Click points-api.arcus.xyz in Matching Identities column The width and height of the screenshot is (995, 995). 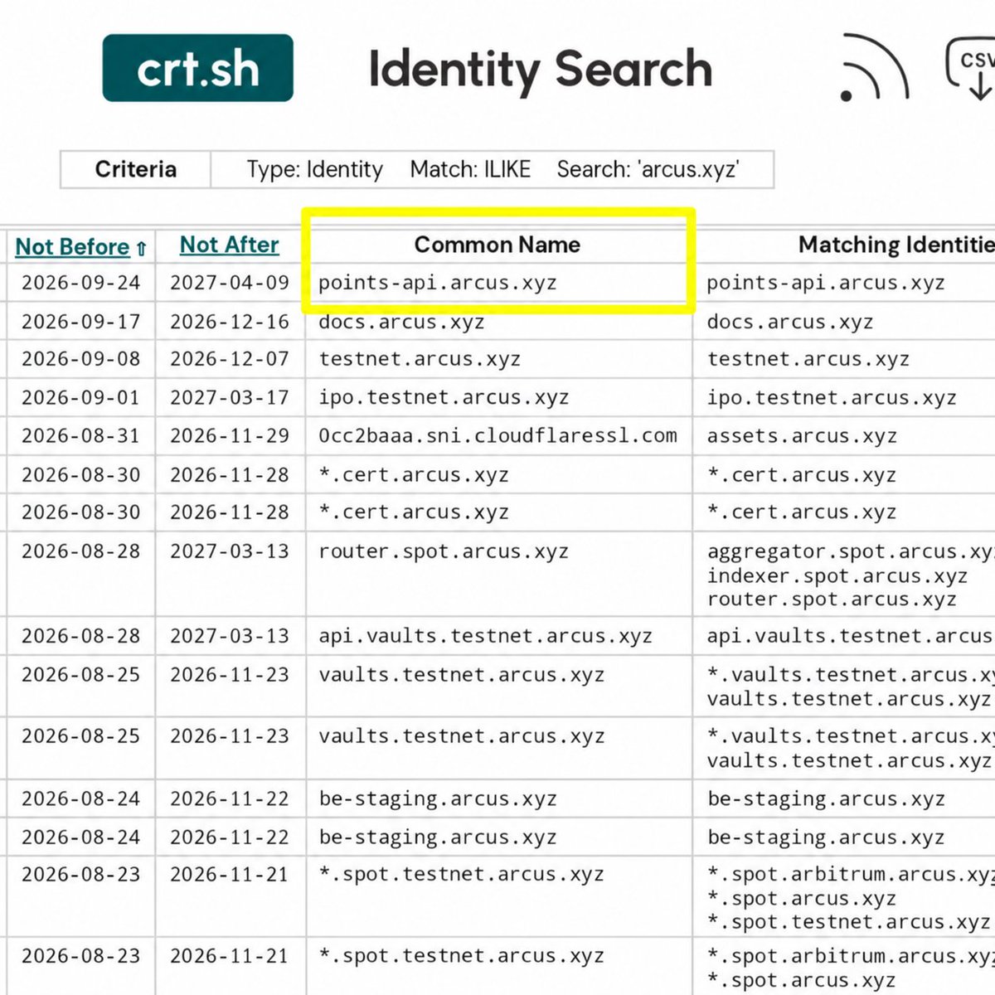pos(826,283)
